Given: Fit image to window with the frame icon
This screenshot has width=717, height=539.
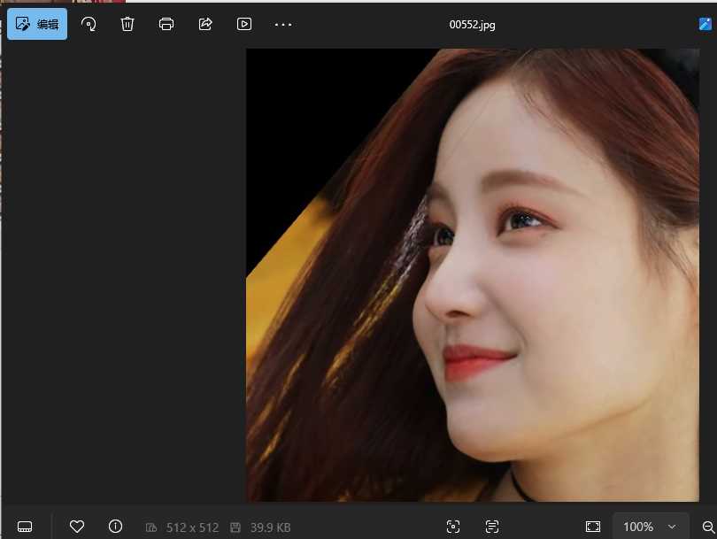Looking at the screenshot, I should [x=593, y=527].
